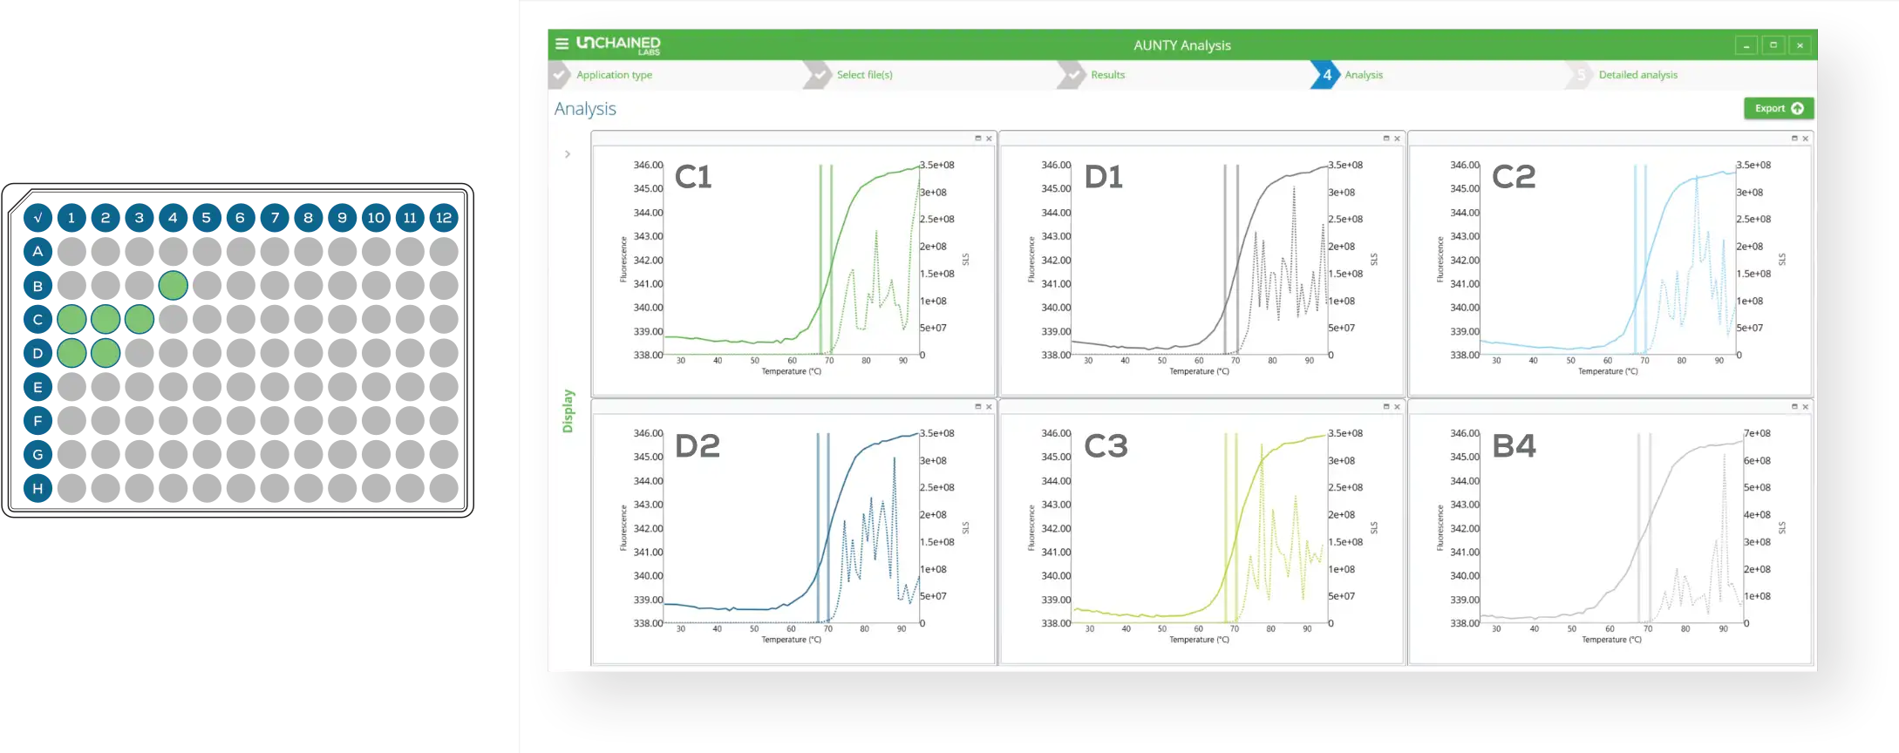
Task: Select row C header on the plate
Action: click(x=37, y=320)
